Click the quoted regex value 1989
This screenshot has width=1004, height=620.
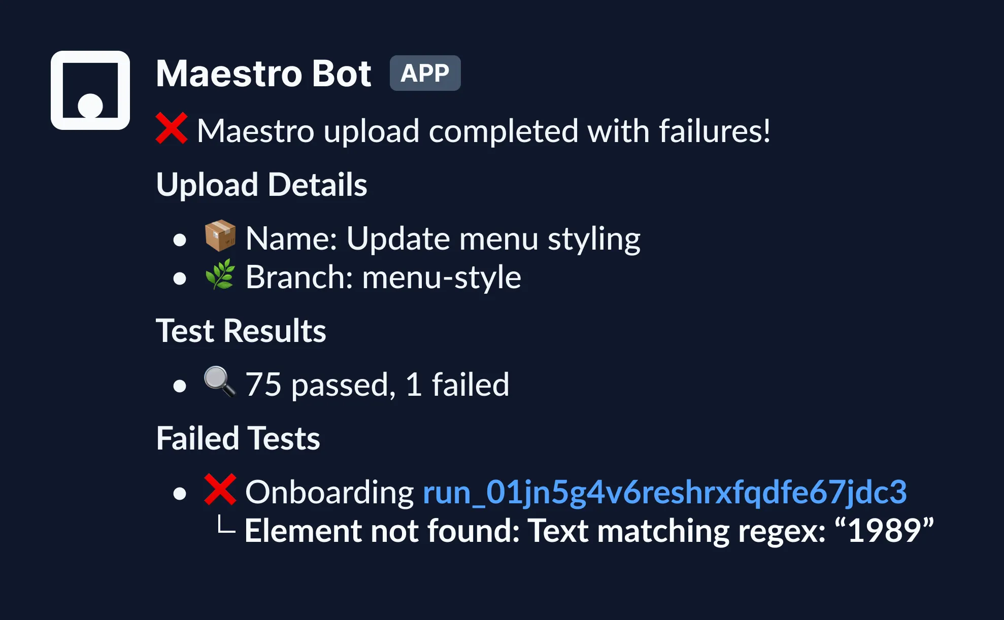(x=884, y=531)
